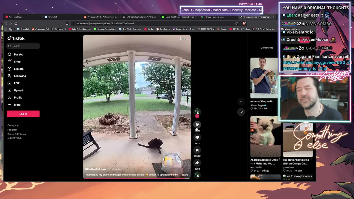Follow creator with the pink plus badge
Viewport: 354px width, 199px height.
pos(197,116)
